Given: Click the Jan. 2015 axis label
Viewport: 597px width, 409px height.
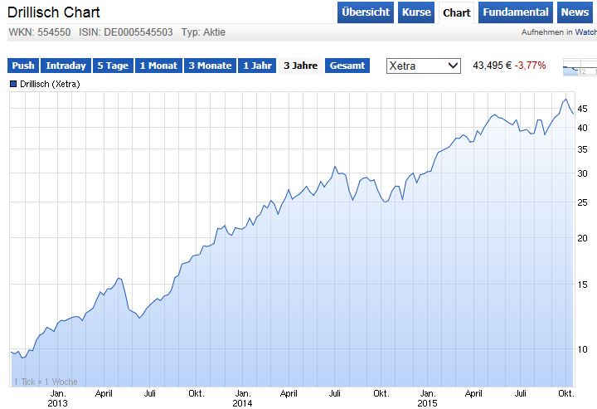Looking at the screenshot, I should pyautogui.click(x=428, y=398).
